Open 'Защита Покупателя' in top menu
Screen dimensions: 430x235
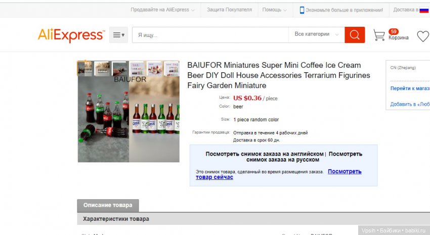click(229, 10)
